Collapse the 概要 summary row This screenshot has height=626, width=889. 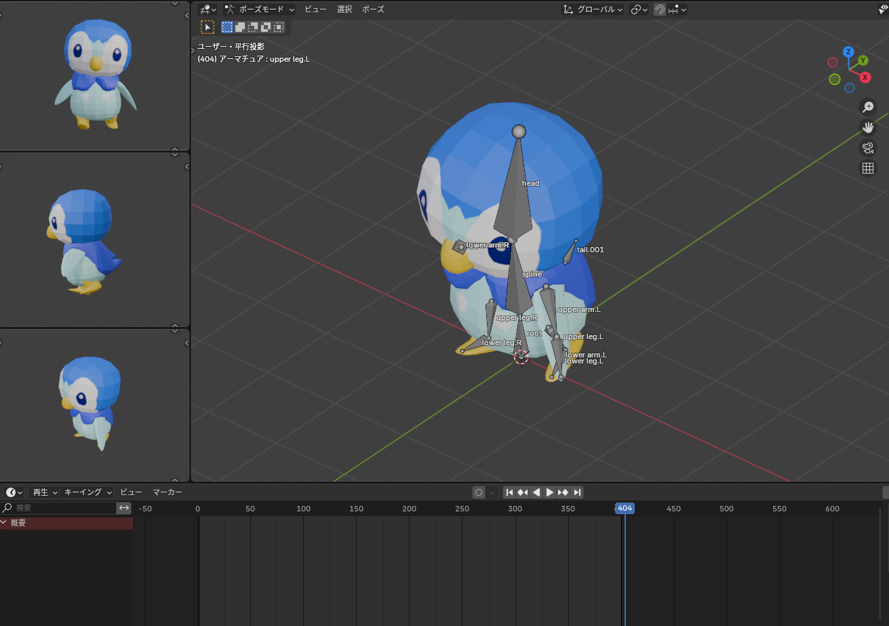coord(4,523)
